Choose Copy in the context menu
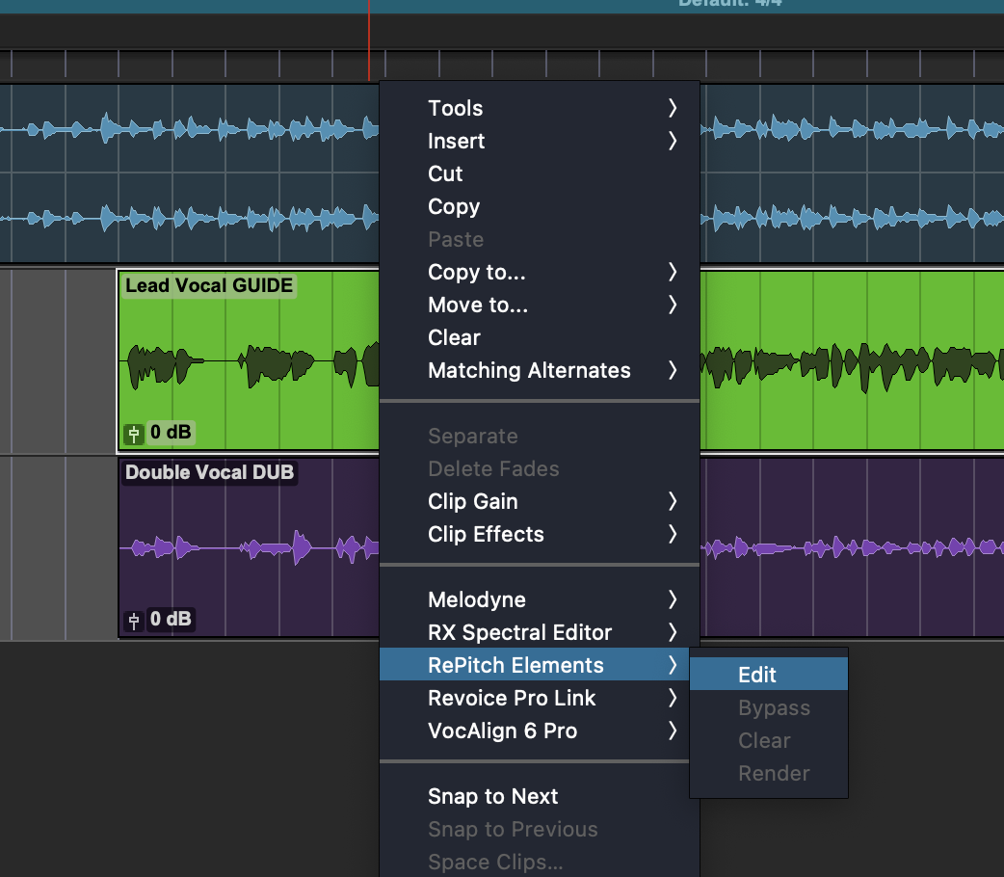Image resolution: width=1004 pixels, height=877 pixels. 454,206
